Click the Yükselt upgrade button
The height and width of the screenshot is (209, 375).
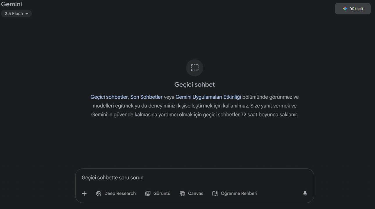click(x=353, y=8)
